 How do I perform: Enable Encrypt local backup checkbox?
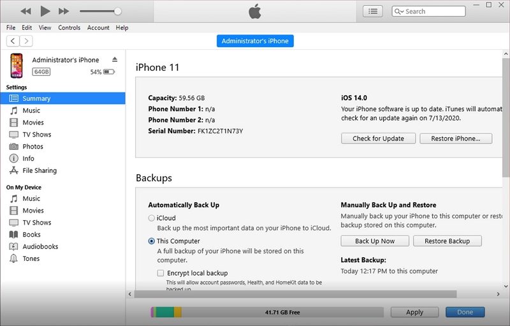click(161, 273)
